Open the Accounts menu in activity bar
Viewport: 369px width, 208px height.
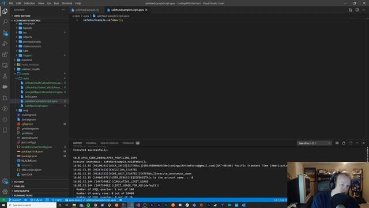click(x=5, y=181)
